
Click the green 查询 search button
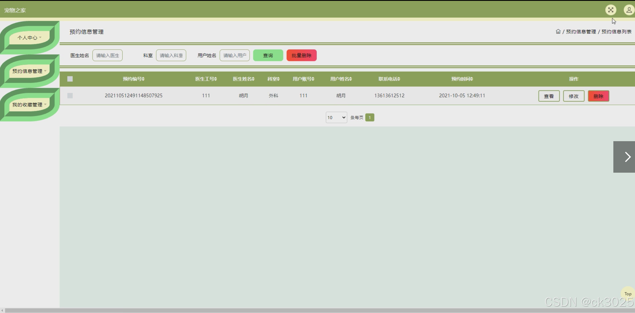(x=268, y=55)
